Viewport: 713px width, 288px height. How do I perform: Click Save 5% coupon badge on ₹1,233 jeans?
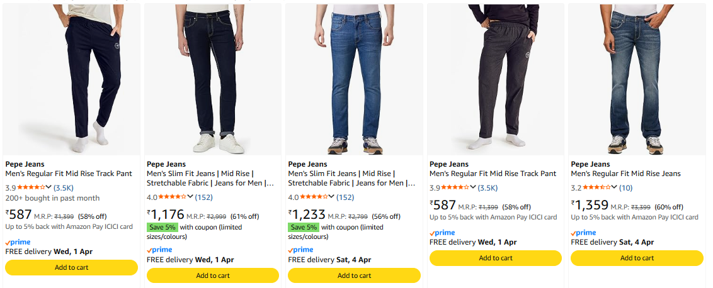[303, 227]
